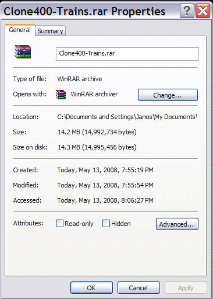Confirm with the OK button
Viewport: 213px width, 299px height.
(x=91, y=287)
